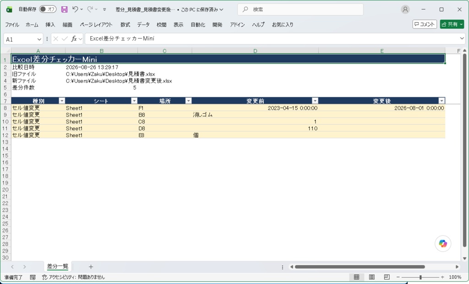Open the 変更後 column filter dropdown

(442, 100)
